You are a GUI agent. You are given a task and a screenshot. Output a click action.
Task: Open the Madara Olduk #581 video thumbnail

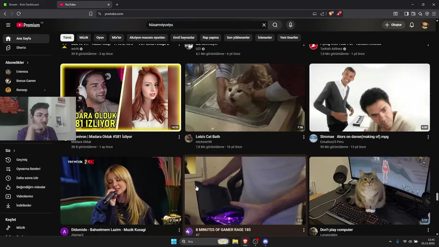coord(121,97)
